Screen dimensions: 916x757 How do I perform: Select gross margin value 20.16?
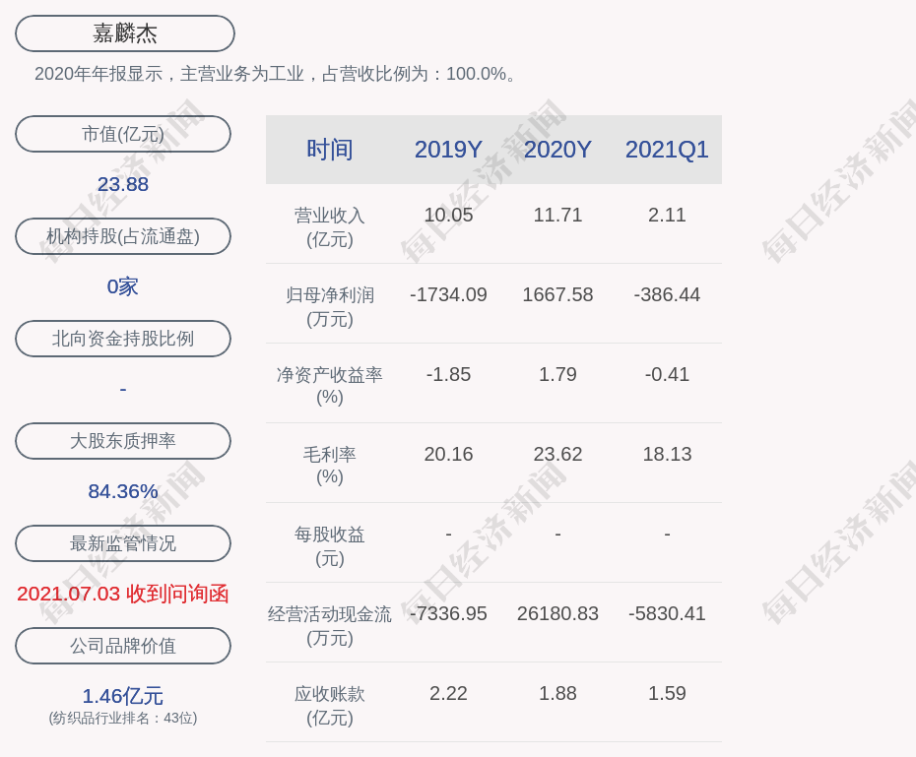[448, 454]
